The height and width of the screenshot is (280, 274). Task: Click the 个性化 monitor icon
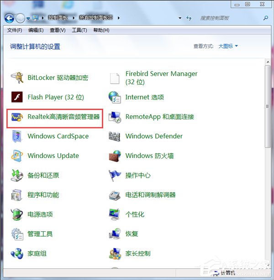coord(115,214)
